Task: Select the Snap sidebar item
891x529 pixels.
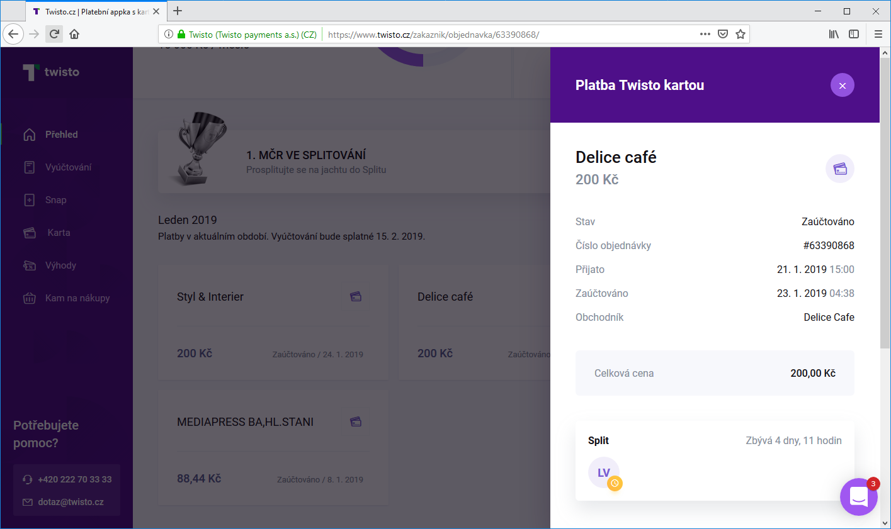Action: pos(45,200)
